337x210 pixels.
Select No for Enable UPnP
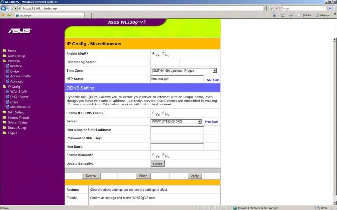click(163, 54)
